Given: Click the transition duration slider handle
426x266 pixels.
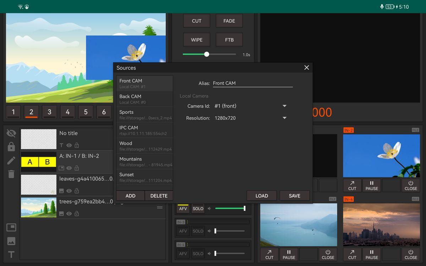Looking at the screenshot, I should pos(207,54).
